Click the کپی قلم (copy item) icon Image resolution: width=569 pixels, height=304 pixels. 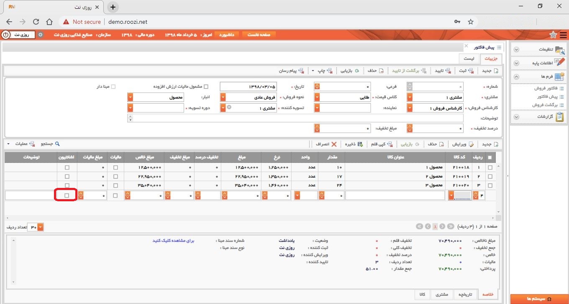[390, 144]
